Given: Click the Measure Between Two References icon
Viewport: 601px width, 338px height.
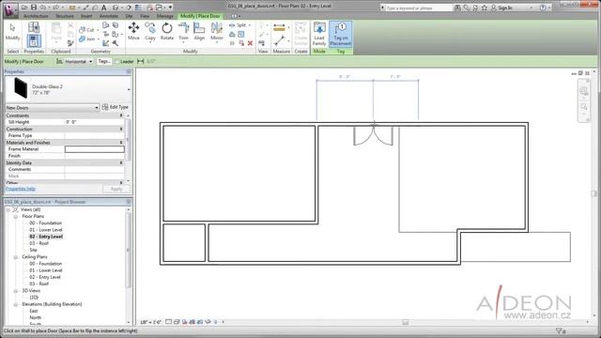Looking at the screenshot, I should (x=280, y=41).
